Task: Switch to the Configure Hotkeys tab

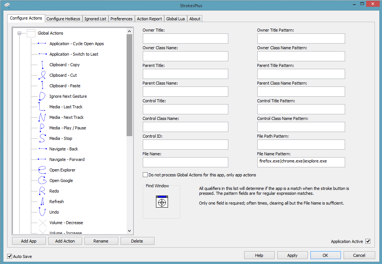Action: click(x=63, y=19)
